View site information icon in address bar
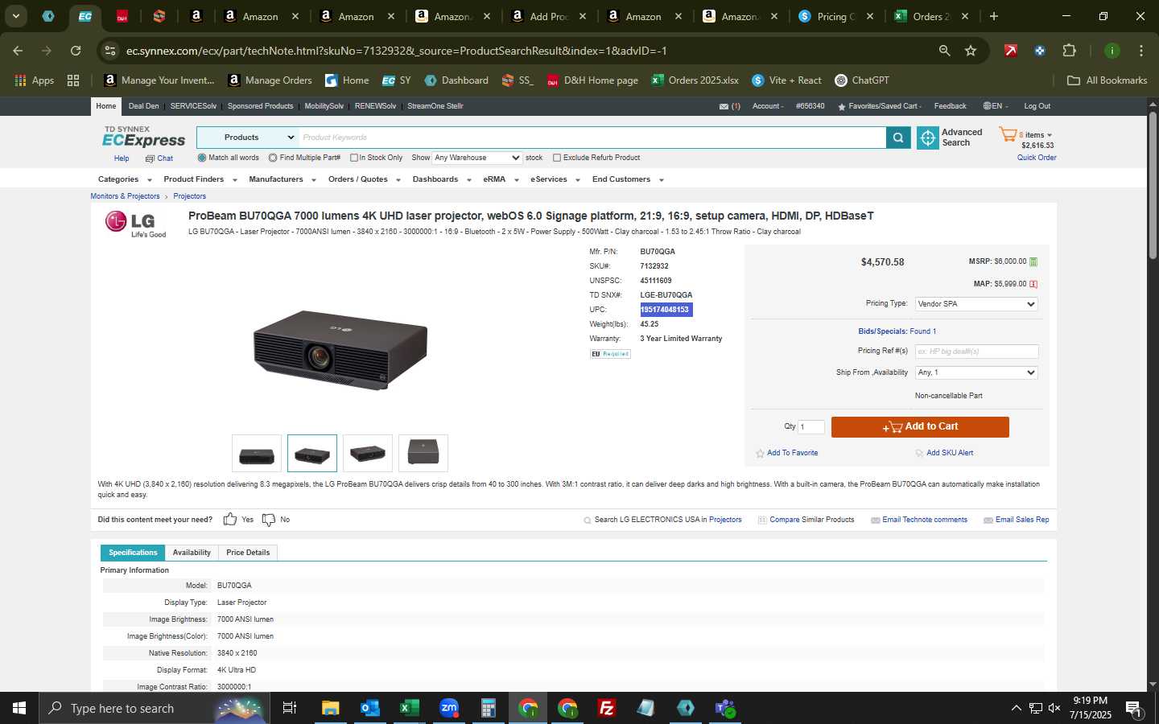Viewport: 1159px width, 724px height. (110, 51)
